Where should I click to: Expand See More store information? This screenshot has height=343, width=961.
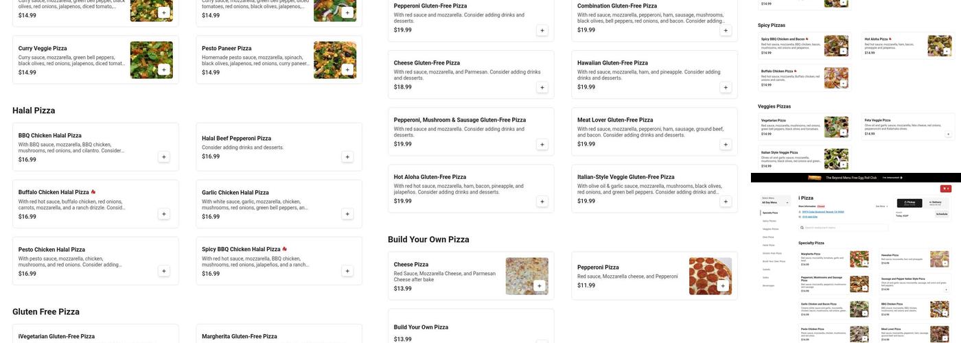pyautogui.click(x=881, y=206)
